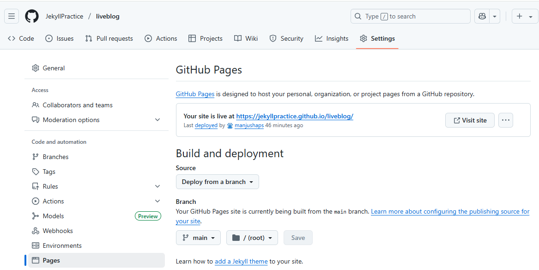Select the Settings tab
Screen dimensions: 539x270
pos(377,38)
